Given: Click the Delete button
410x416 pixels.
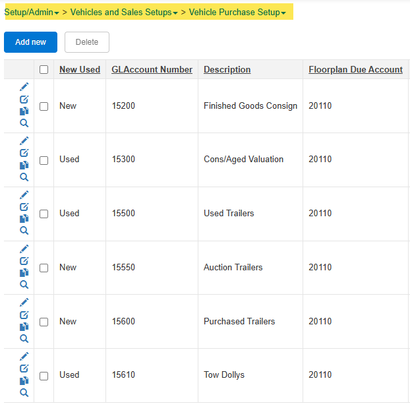Looking at the screenshot, I should 87,42.
